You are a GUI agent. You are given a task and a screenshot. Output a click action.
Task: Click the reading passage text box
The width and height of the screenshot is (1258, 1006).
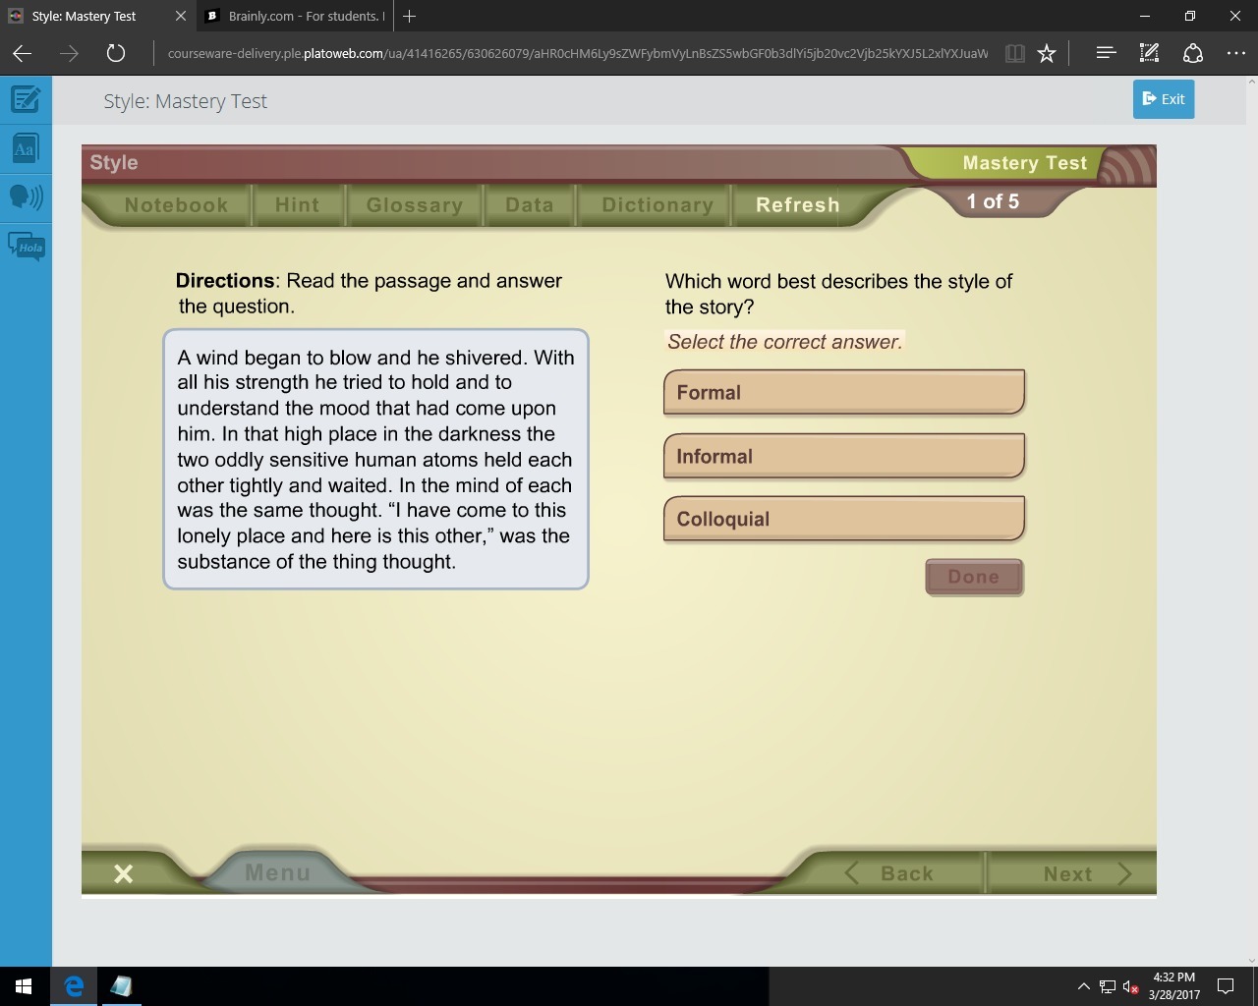point(375,459)
